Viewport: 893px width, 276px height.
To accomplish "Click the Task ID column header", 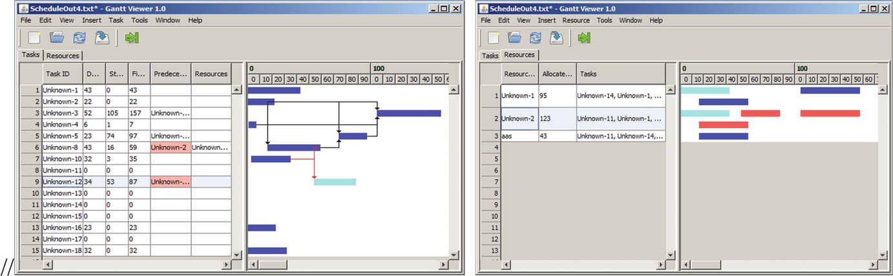I will (62, 74).
